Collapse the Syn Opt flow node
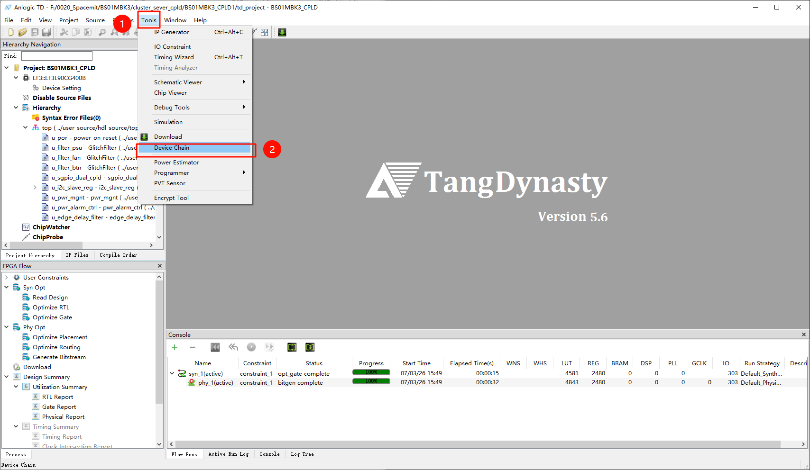The width and height of the screenshot is (810, 470). [x=7, y=287]
